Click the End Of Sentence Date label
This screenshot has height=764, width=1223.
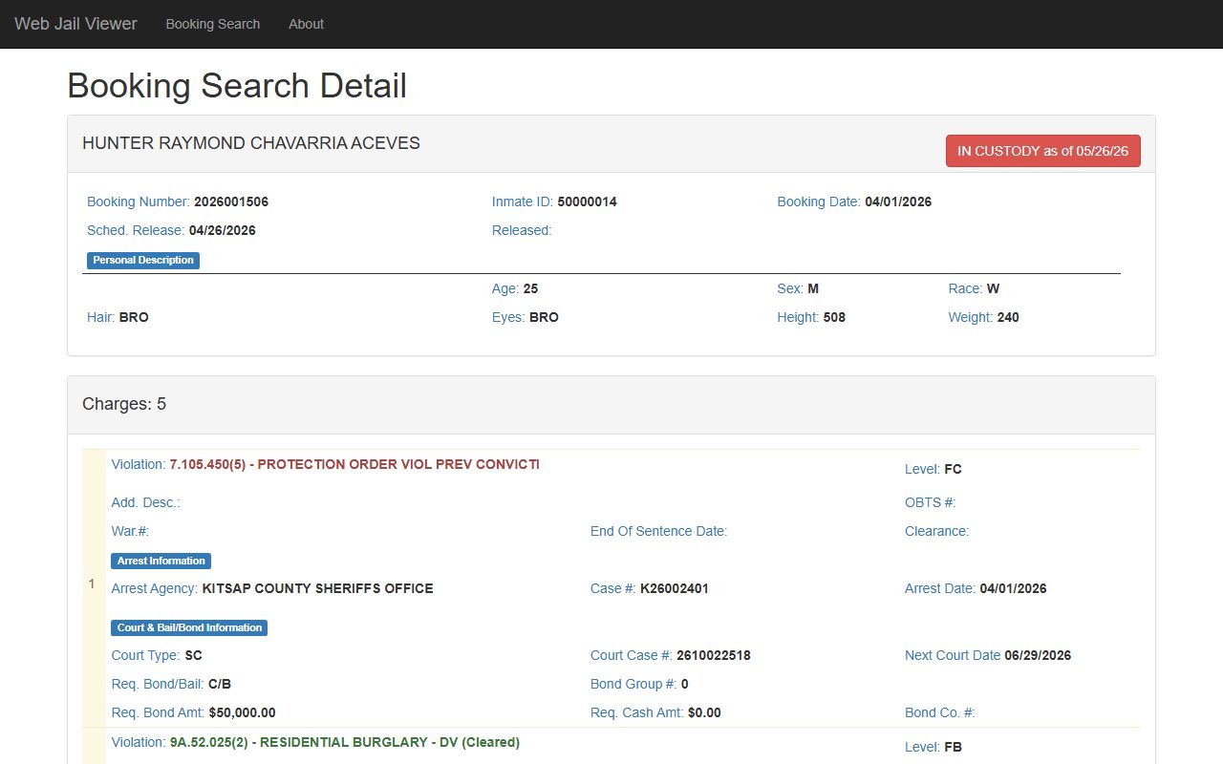[659, 531]
